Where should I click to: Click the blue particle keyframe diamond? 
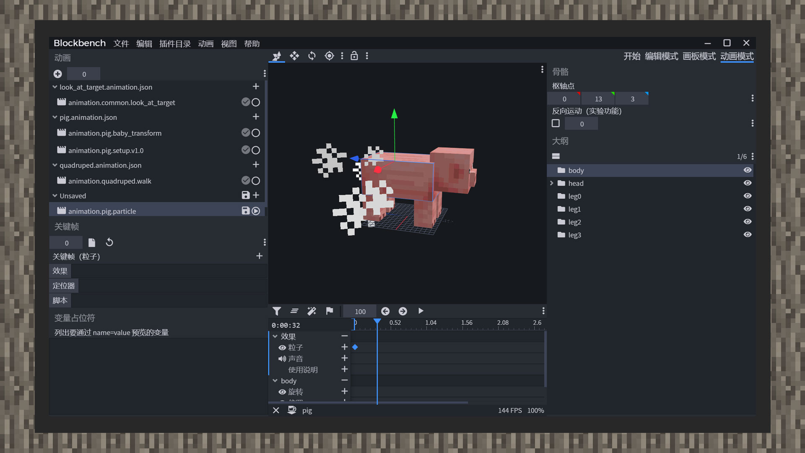click(x=355, y=347)
